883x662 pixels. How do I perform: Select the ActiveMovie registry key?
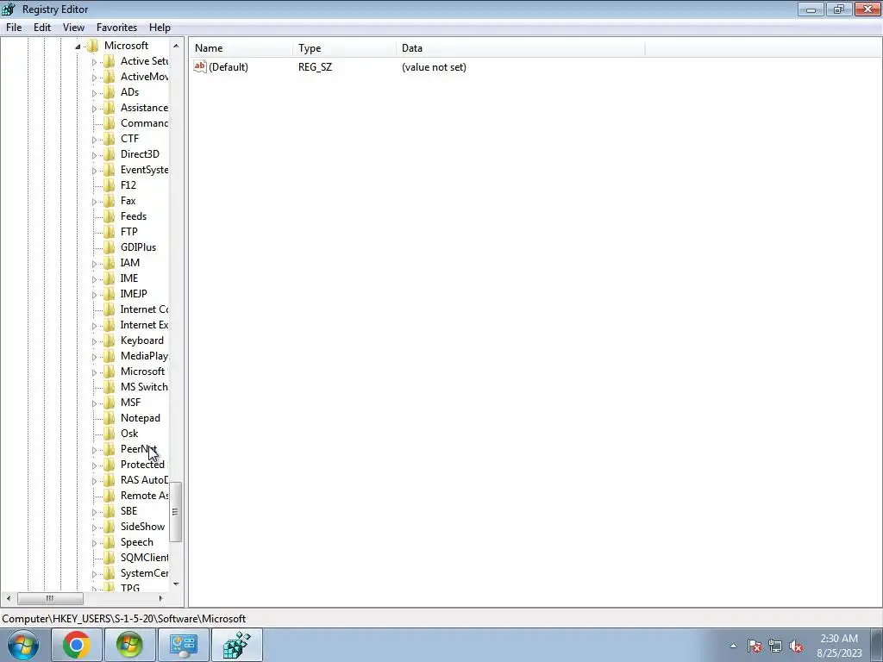click(x=144, y=77)
